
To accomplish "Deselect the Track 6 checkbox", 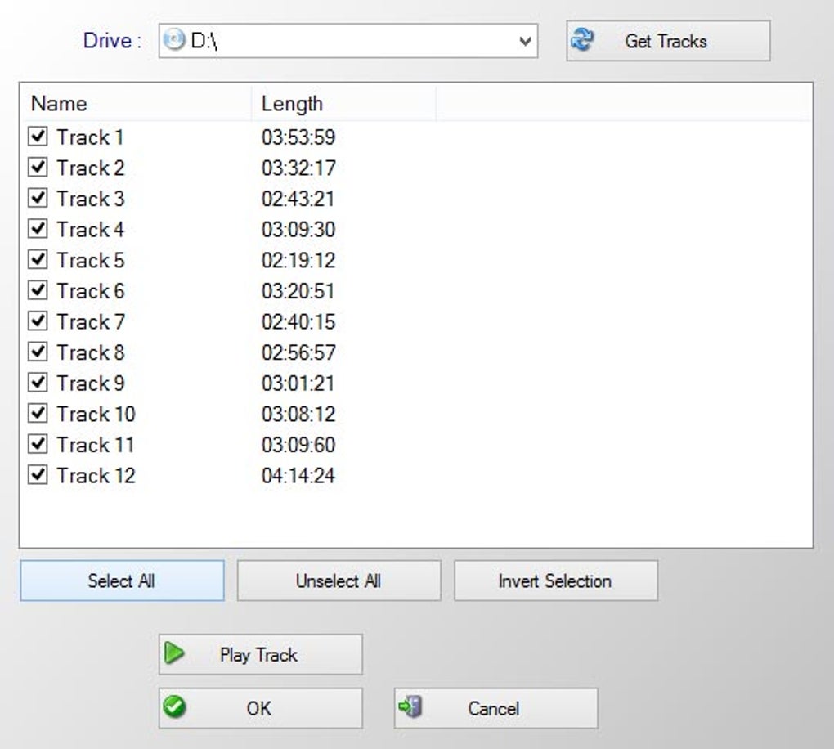I will (38, 290).
